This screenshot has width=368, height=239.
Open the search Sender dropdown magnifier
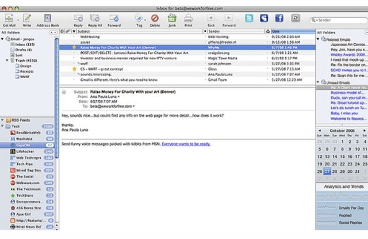click(313, 20)
